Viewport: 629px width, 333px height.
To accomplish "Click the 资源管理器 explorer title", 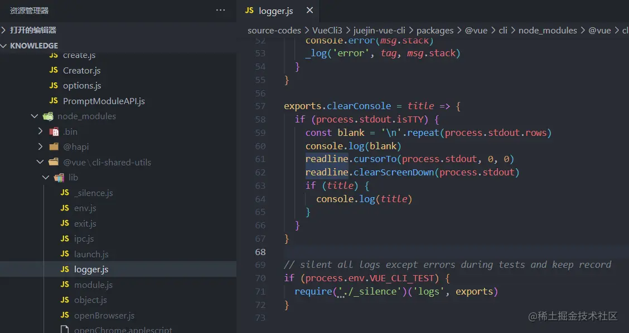I will [29, 11].
